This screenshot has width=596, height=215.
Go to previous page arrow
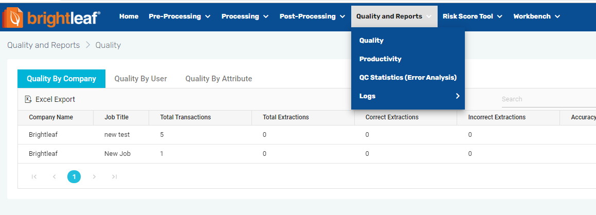pyautogui.click(x=54, y=177)
